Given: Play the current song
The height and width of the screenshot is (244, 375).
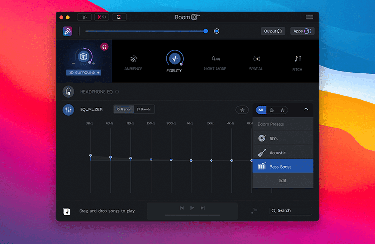Looking at the screenshot, I should pos(192,208).
